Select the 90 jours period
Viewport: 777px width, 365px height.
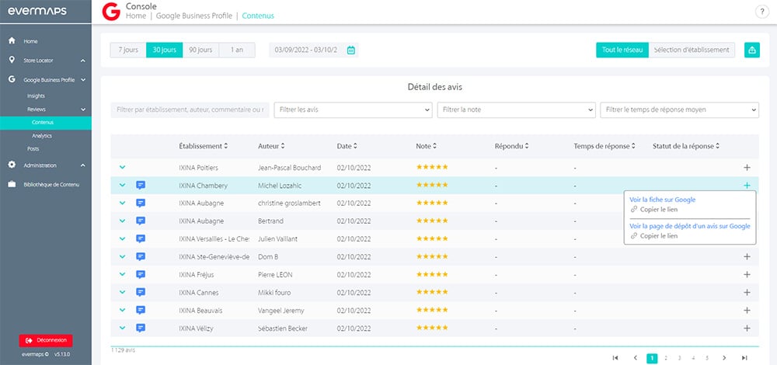(200, 50)
